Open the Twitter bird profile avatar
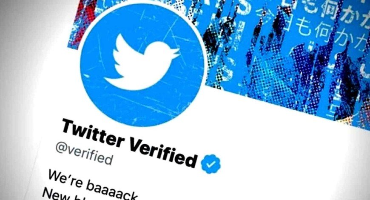 click(x=142, y=64)
